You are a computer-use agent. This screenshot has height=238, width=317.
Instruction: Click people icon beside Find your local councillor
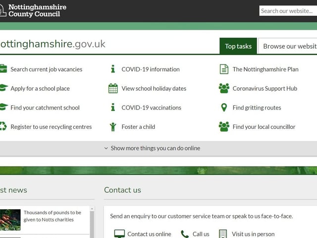(x=224, y=127)
